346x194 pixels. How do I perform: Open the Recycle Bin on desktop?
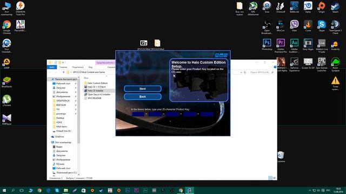click(x=281, y=157)
